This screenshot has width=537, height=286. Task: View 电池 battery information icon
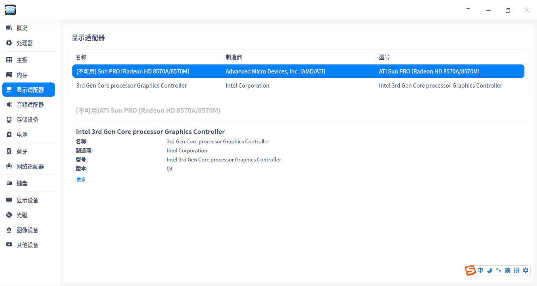pyautogui.click(x=9, y=134)
